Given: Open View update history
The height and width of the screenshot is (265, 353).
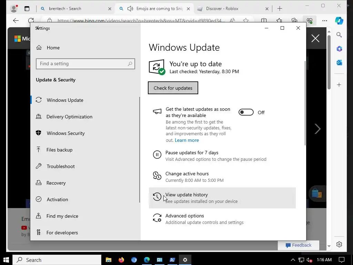Looking at the screenshot, I should point(222,198).
